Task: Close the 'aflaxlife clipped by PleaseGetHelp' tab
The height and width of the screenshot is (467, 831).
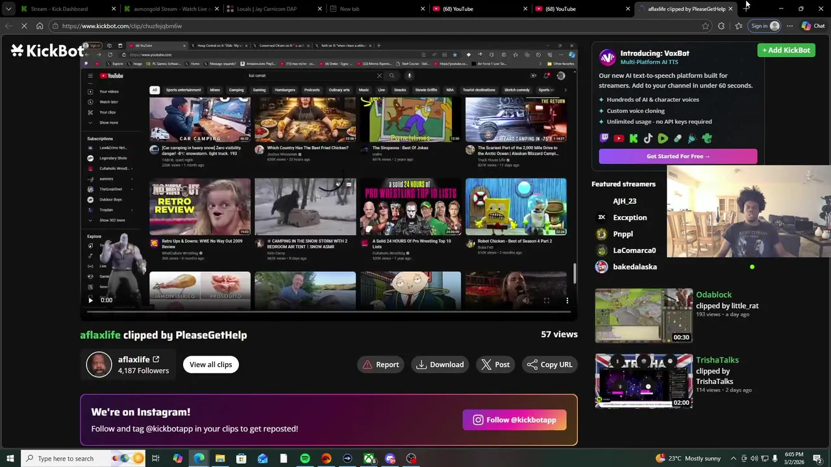Action: (730, 8)
